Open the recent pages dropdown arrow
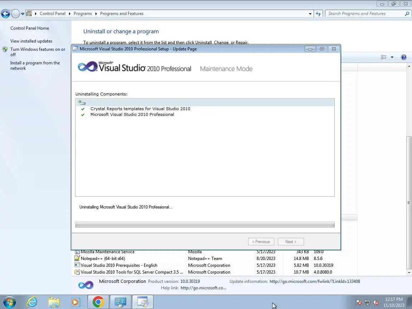Image resolution: width=412 pixels, height=309 pixels. [x=23, y=14]
